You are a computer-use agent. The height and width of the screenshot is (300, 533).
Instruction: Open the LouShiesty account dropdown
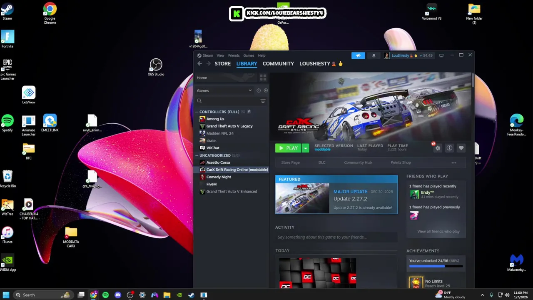(x=410, y=55)
